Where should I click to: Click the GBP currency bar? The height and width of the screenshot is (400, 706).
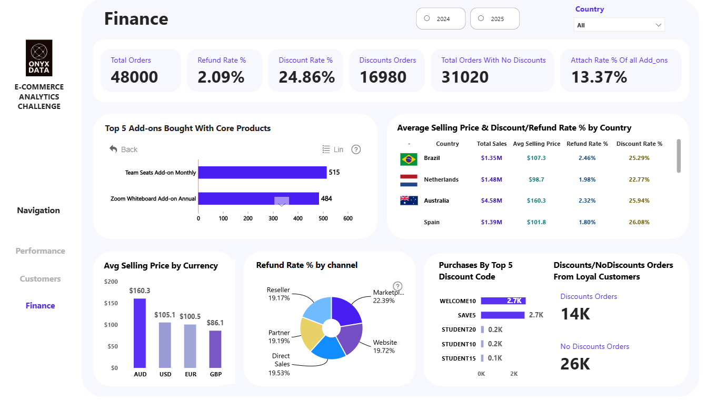click(215, 349)
